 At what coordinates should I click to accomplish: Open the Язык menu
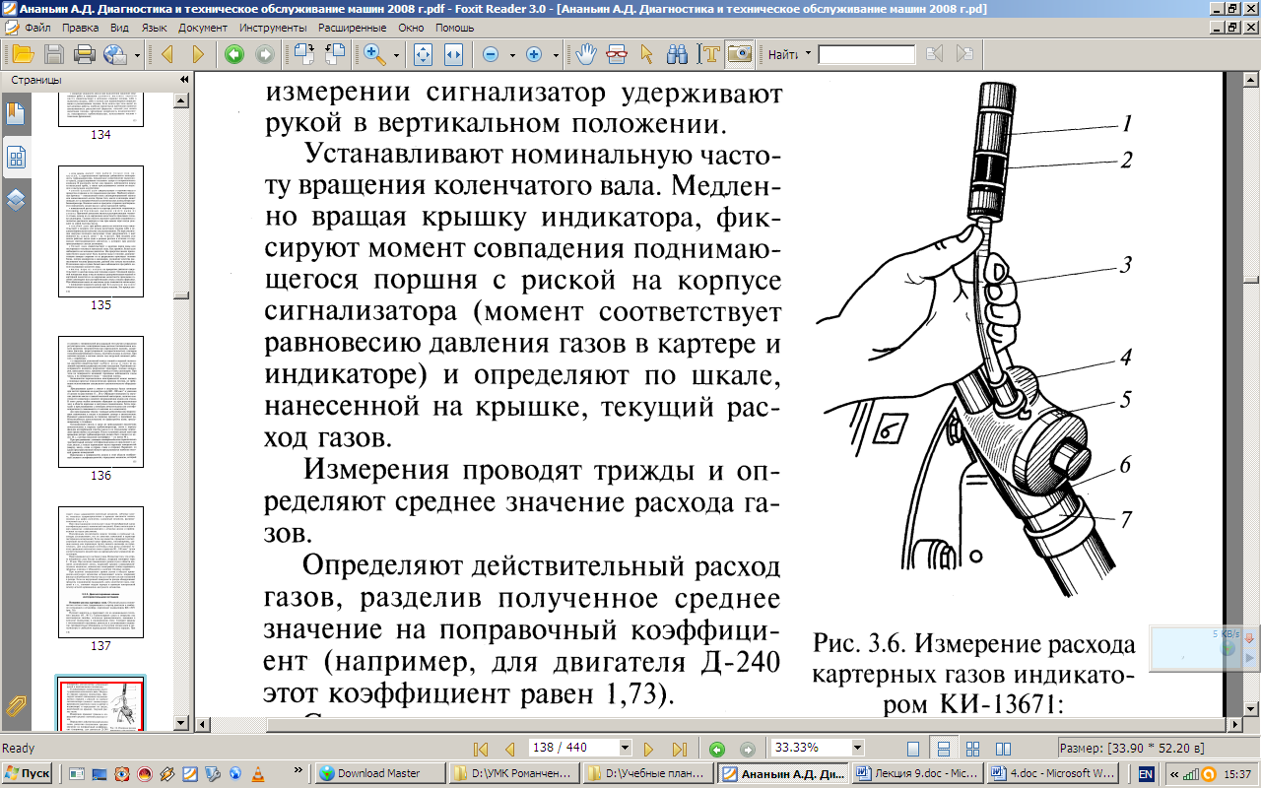155,28
